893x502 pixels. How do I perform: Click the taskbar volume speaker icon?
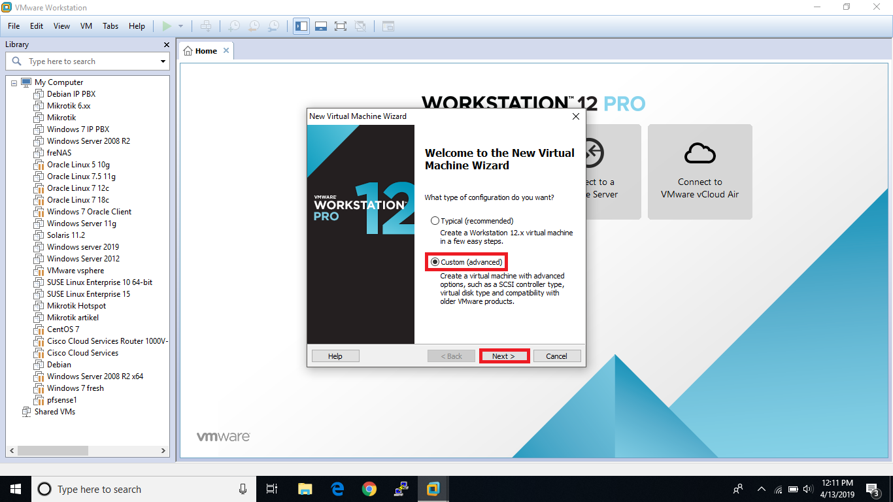click(x=808, y=489)
